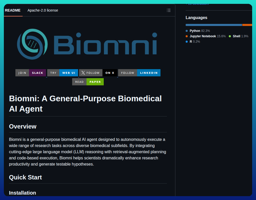Click the Languages sidebar heading

click(x=196, y=18)
